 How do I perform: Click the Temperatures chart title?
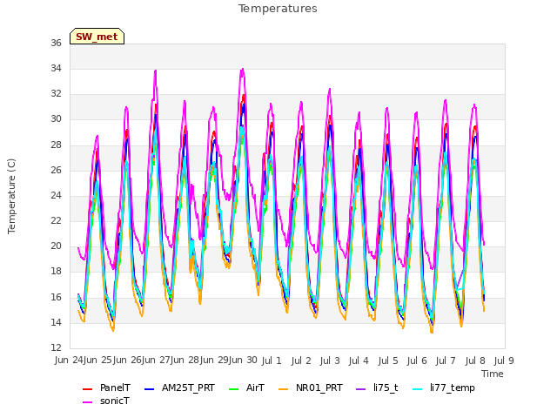tap(278, 9)
